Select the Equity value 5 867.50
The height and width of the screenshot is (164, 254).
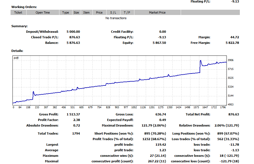click(x=159, y=43)
